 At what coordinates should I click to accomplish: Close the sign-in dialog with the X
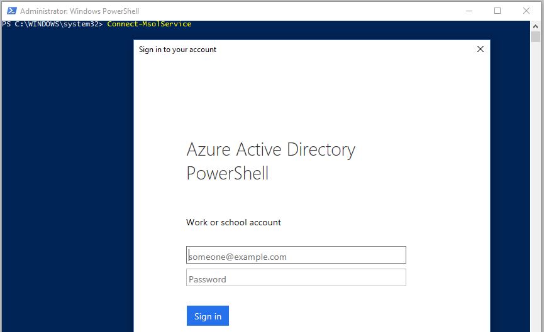pyautogui.click(x=480, y=49)
